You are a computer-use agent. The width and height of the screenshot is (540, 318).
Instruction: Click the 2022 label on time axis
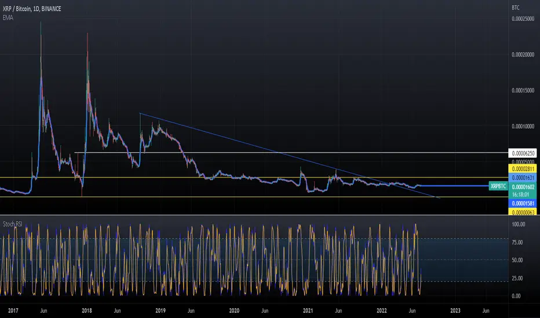click(x=382, y=310)
